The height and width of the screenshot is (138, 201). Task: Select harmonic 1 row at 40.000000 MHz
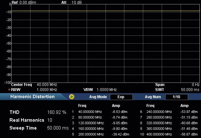(x=90, y=112)
